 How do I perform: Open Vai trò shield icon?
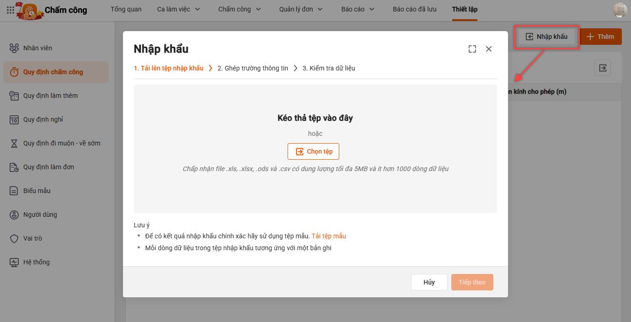pyautogui.click(x=14, y=238)
